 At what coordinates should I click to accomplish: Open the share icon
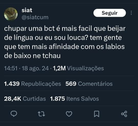[x=124, y=114]
